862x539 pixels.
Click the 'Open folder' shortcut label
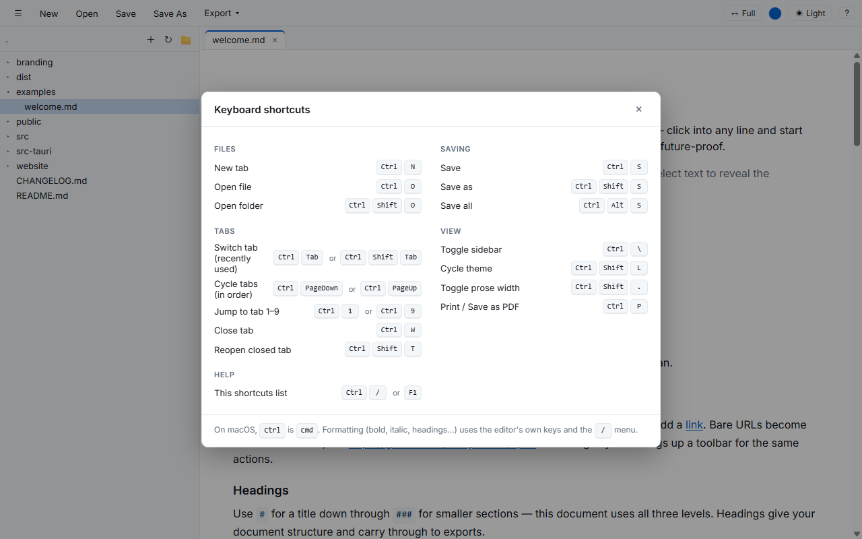238,205
